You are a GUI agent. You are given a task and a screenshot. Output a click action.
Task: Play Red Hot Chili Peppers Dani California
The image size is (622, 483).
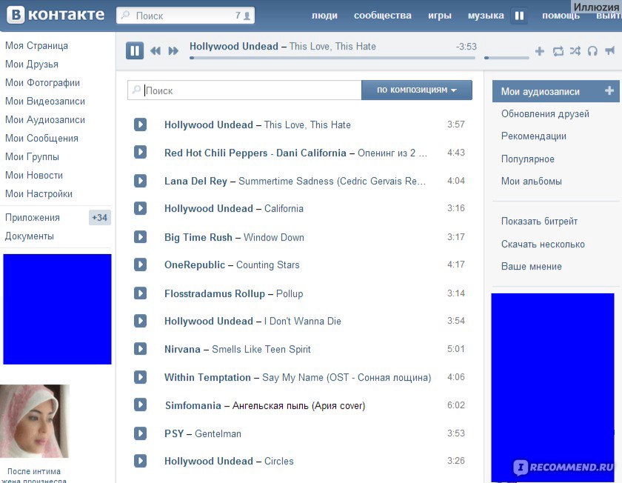coord(140,152)
